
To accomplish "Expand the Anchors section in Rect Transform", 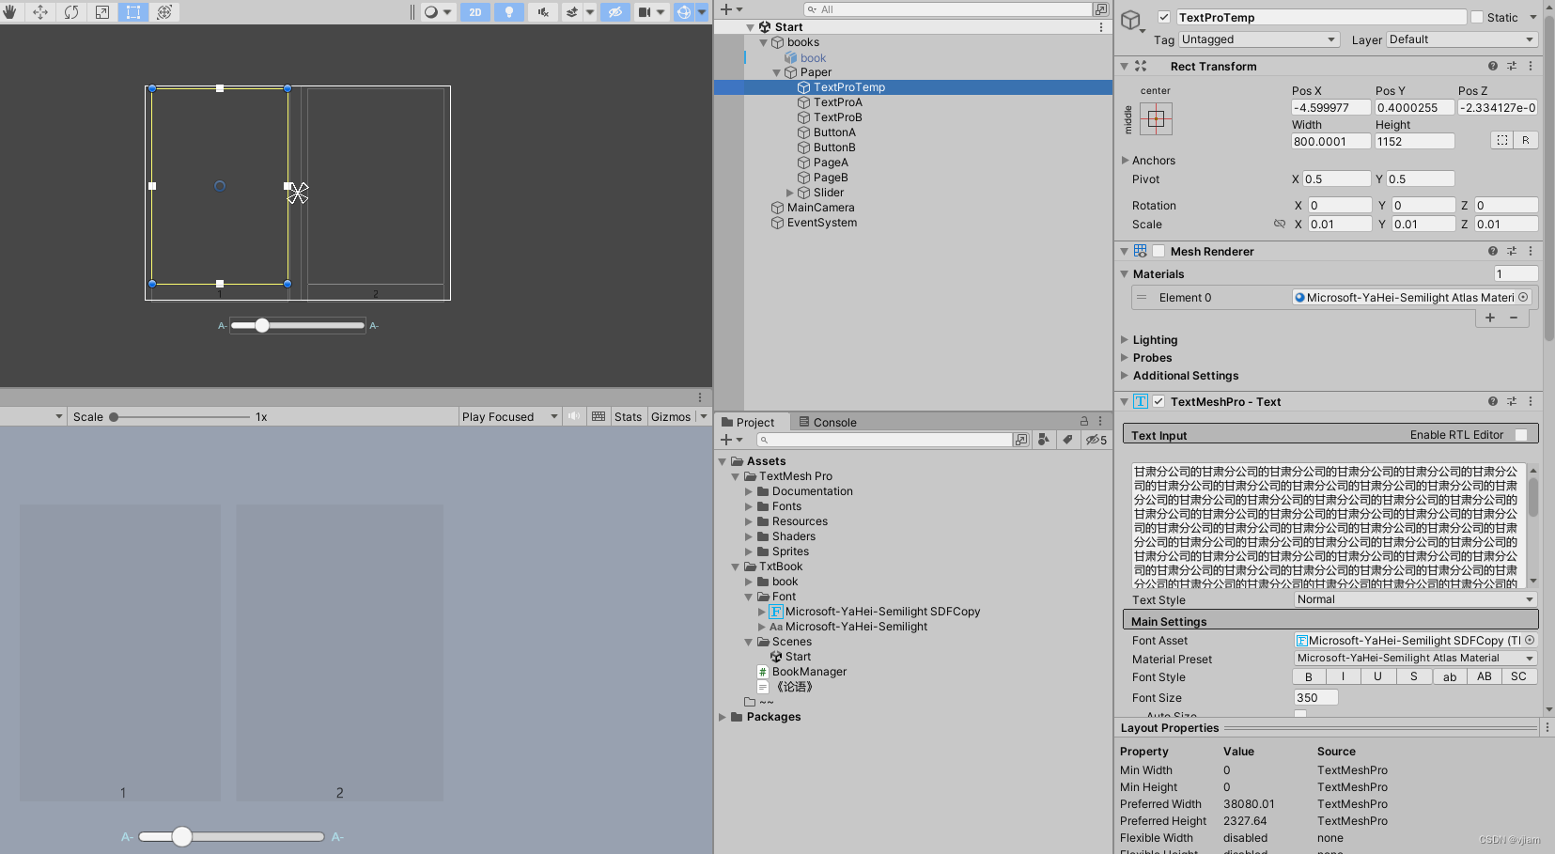I will pos(1127,160).
